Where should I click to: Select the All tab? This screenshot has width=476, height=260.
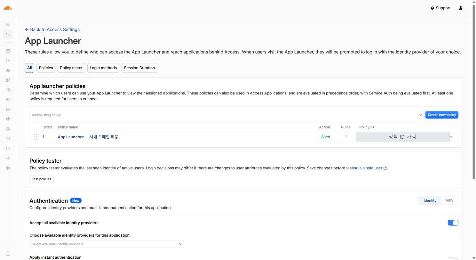(x=29, y=68)
